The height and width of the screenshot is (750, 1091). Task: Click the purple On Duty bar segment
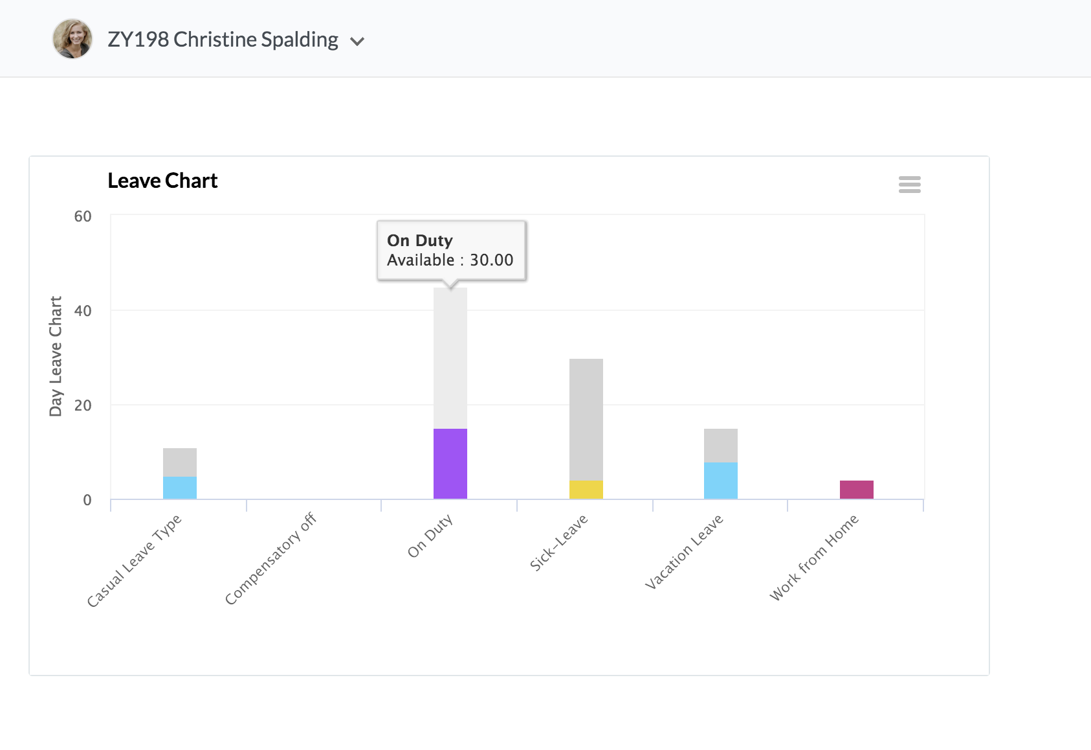coord(450,464)
